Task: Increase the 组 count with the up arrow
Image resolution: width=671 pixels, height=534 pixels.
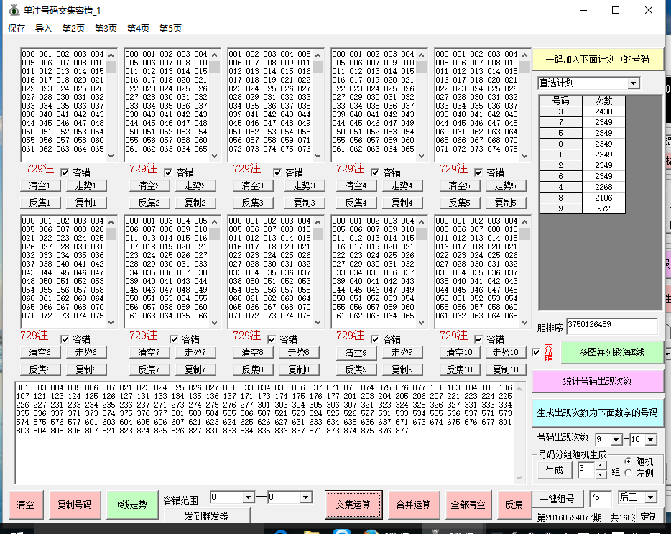Action: 601,466
